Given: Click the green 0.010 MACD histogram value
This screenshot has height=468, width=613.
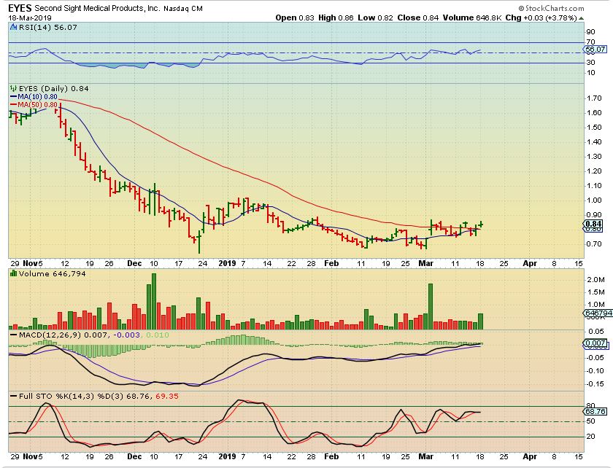Looking at the screenshot, I should click(x=157, y=335).
